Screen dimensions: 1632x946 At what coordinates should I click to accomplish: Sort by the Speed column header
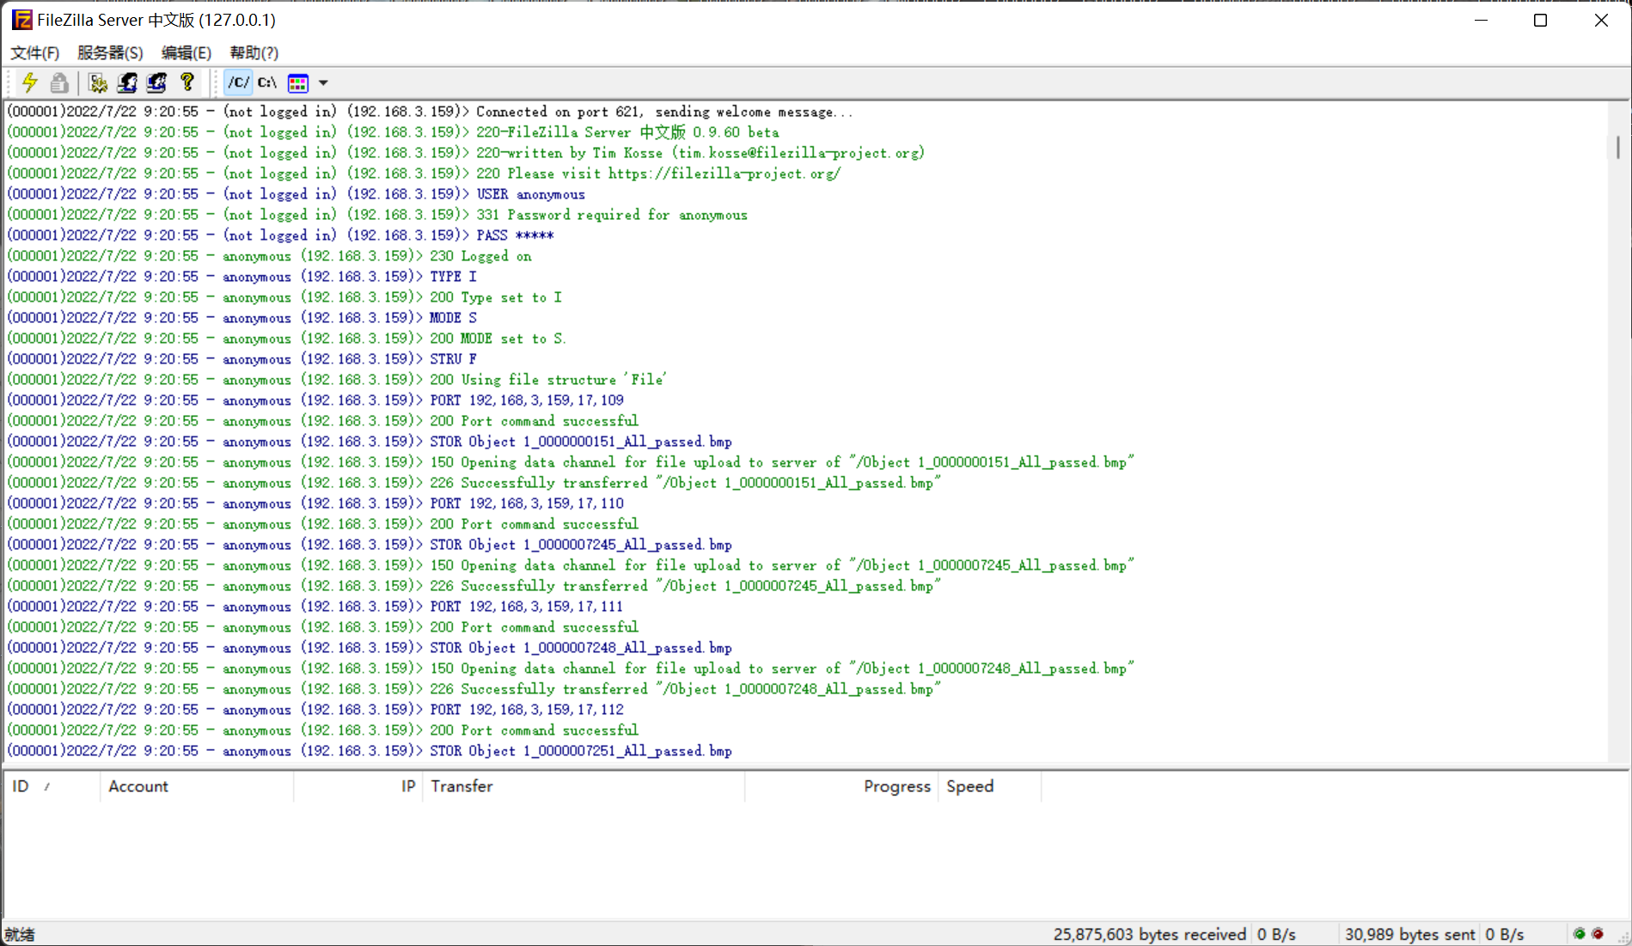989,786
